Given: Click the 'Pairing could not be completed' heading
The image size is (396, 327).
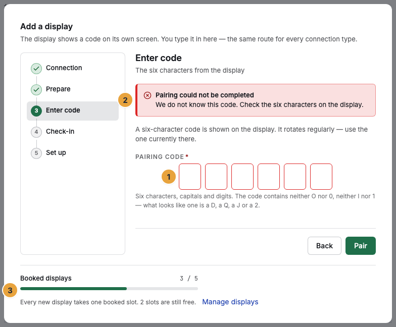Looking at the screenshot, I should point(205,95).
